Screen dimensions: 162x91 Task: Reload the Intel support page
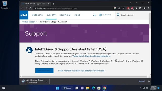pyautogui.click(x=30, y=8)
